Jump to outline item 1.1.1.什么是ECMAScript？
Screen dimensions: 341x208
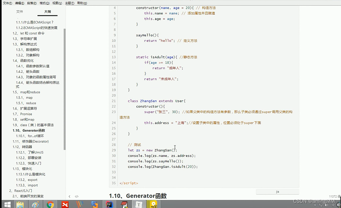35,22
